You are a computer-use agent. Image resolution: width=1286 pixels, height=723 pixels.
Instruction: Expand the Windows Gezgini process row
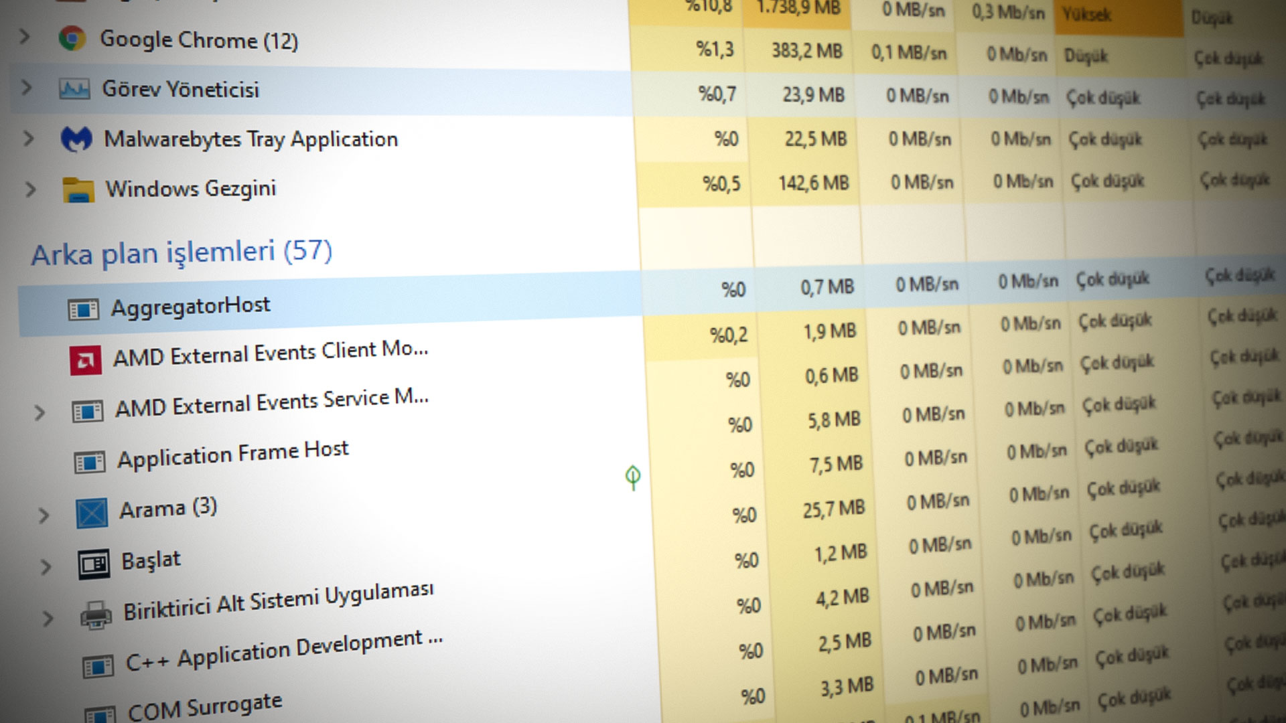[x=30, y=189]
